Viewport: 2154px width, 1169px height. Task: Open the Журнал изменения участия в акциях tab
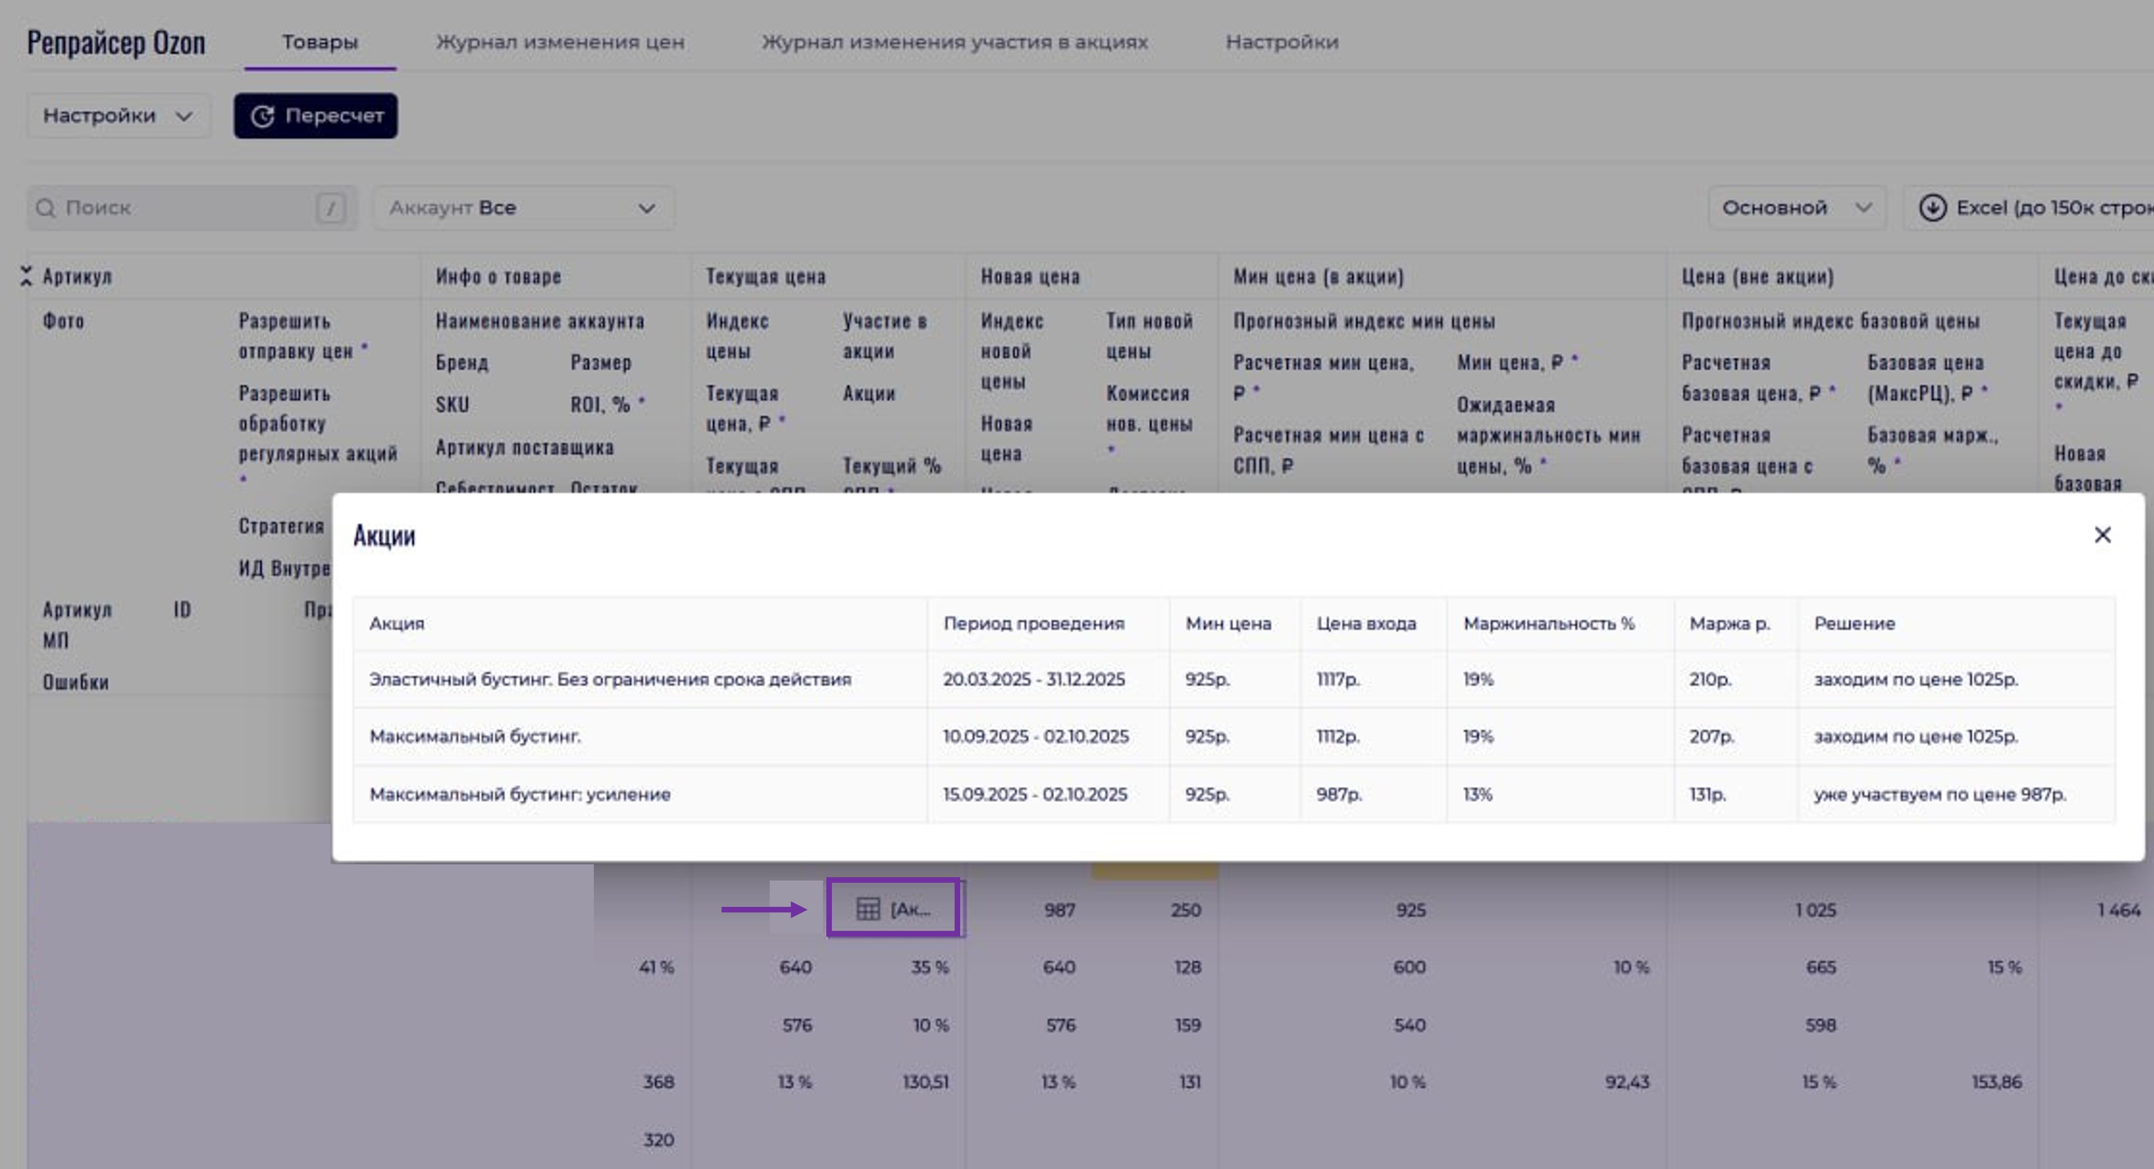[954, 42]
